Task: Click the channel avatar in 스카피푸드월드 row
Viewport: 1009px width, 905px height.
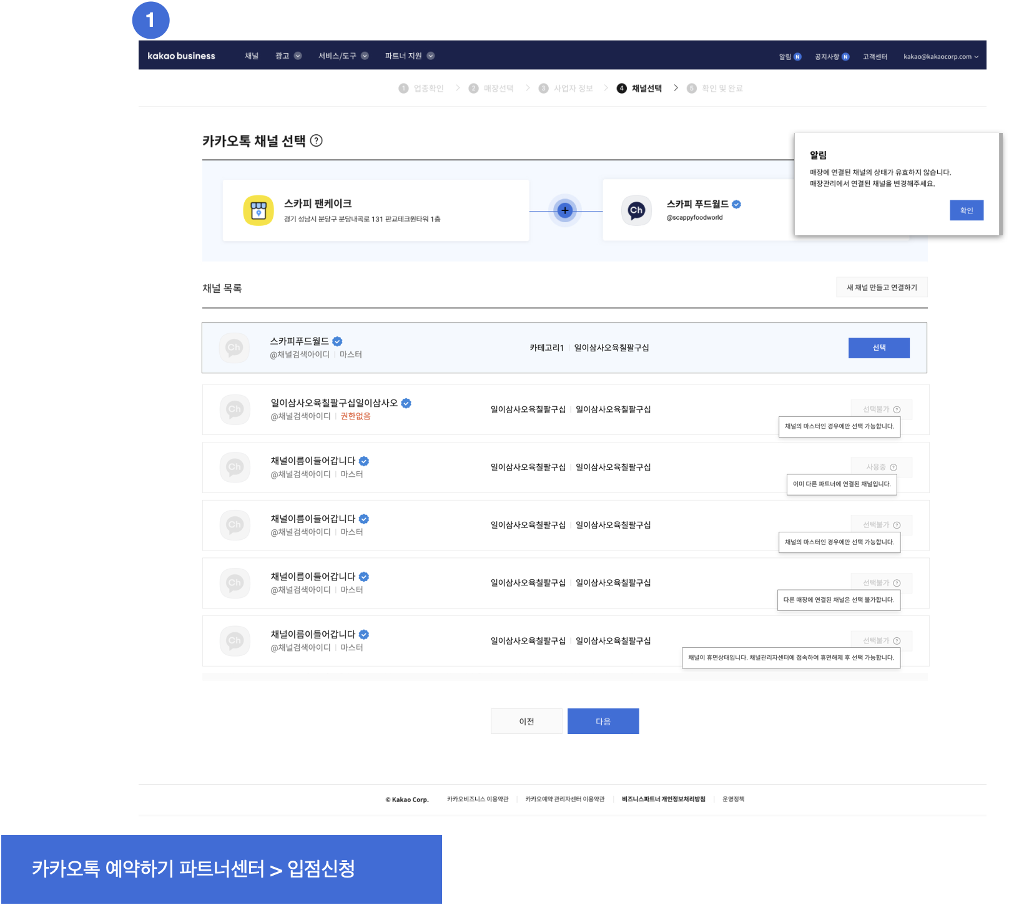Action: (x=234, y=348)
